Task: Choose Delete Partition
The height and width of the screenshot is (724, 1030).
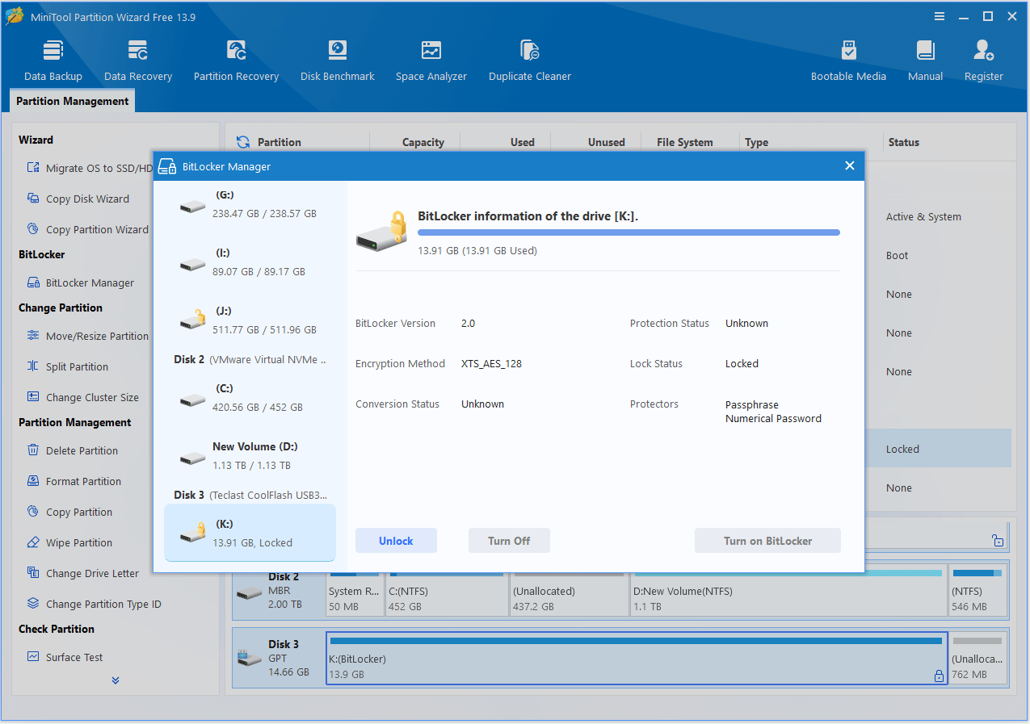Action: click(73, 450)
